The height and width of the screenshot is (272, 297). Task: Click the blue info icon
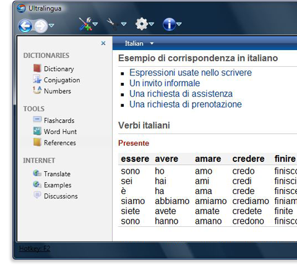[169, 24]
